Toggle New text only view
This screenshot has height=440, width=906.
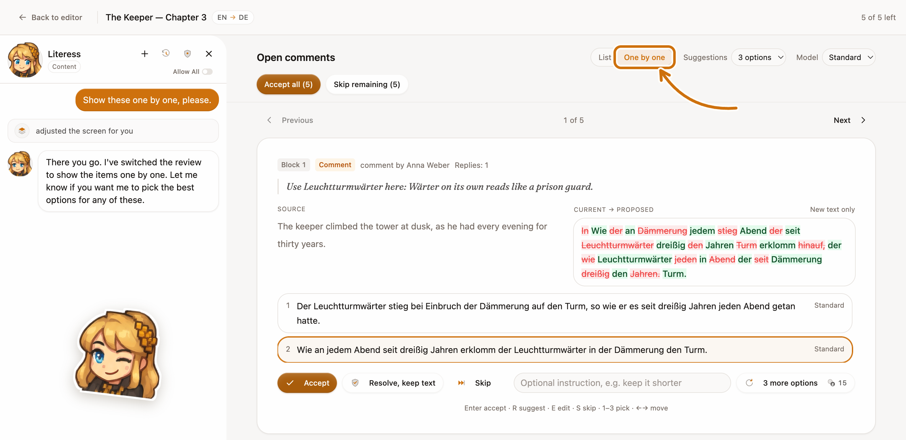point(832,209)
